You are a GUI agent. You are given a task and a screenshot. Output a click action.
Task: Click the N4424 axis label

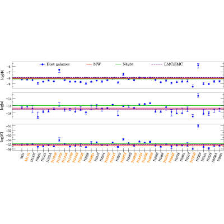[x=139, y=157]
